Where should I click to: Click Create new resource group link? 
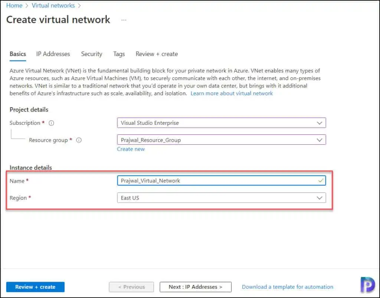(131, 149)
